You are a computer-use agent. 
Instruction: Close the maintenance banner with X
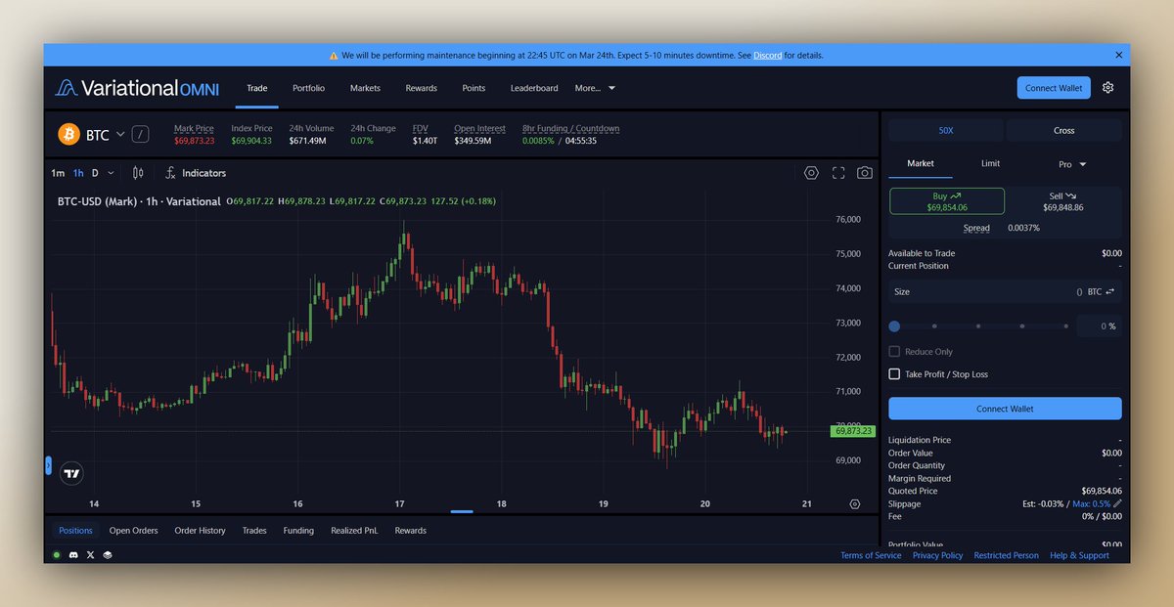[x=1119, y=55]
